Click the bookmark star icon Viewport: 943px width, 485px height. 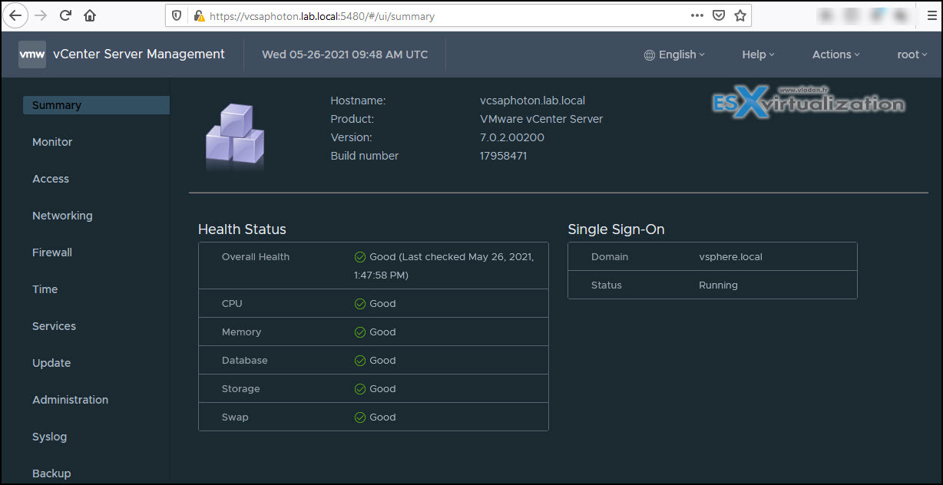coord(740,15)
